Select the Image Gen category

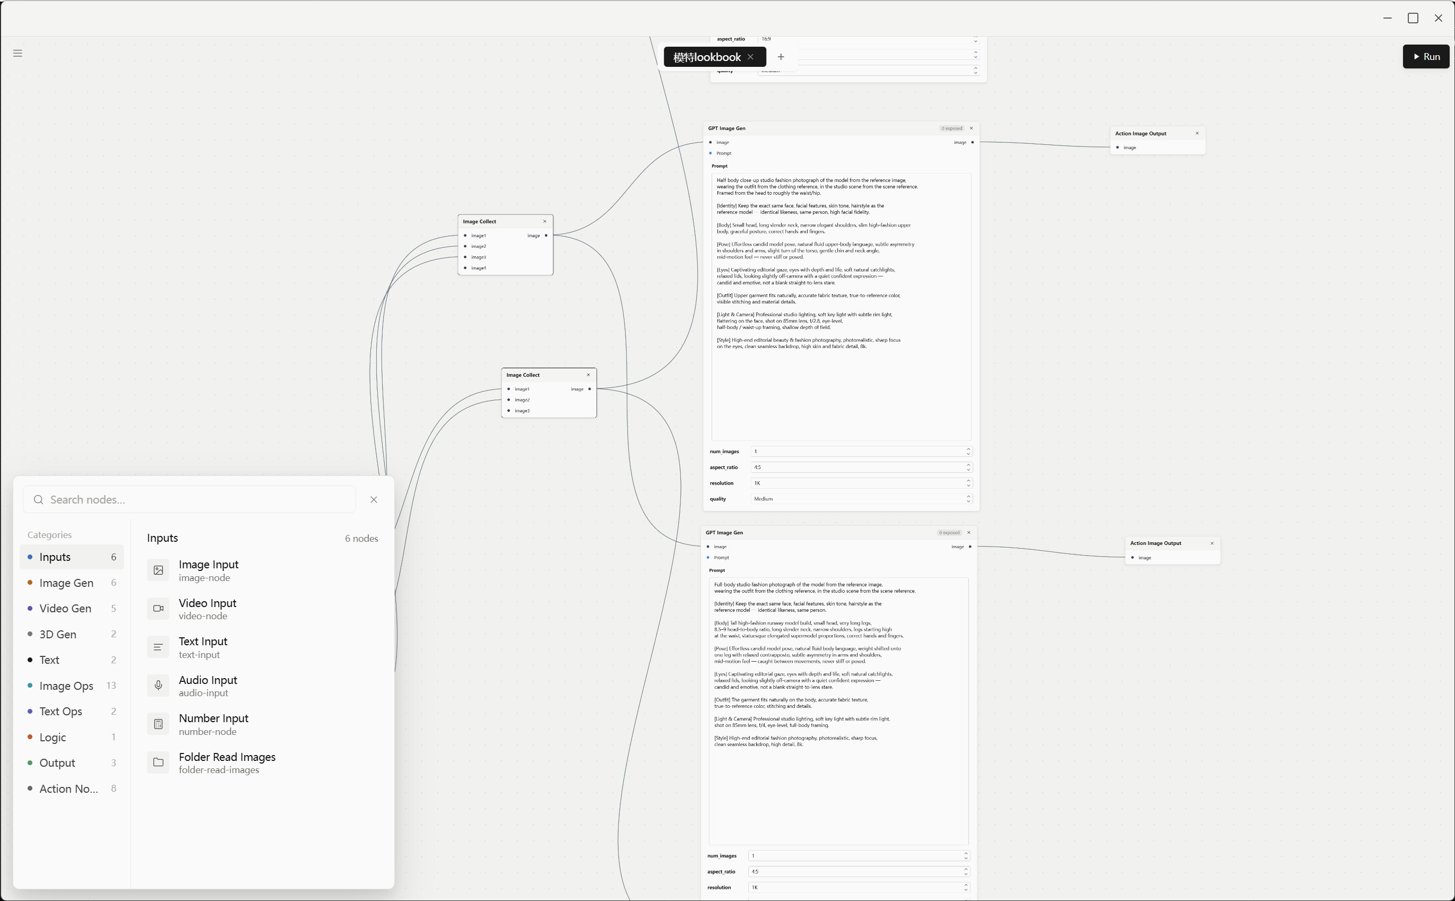point(72,583)
